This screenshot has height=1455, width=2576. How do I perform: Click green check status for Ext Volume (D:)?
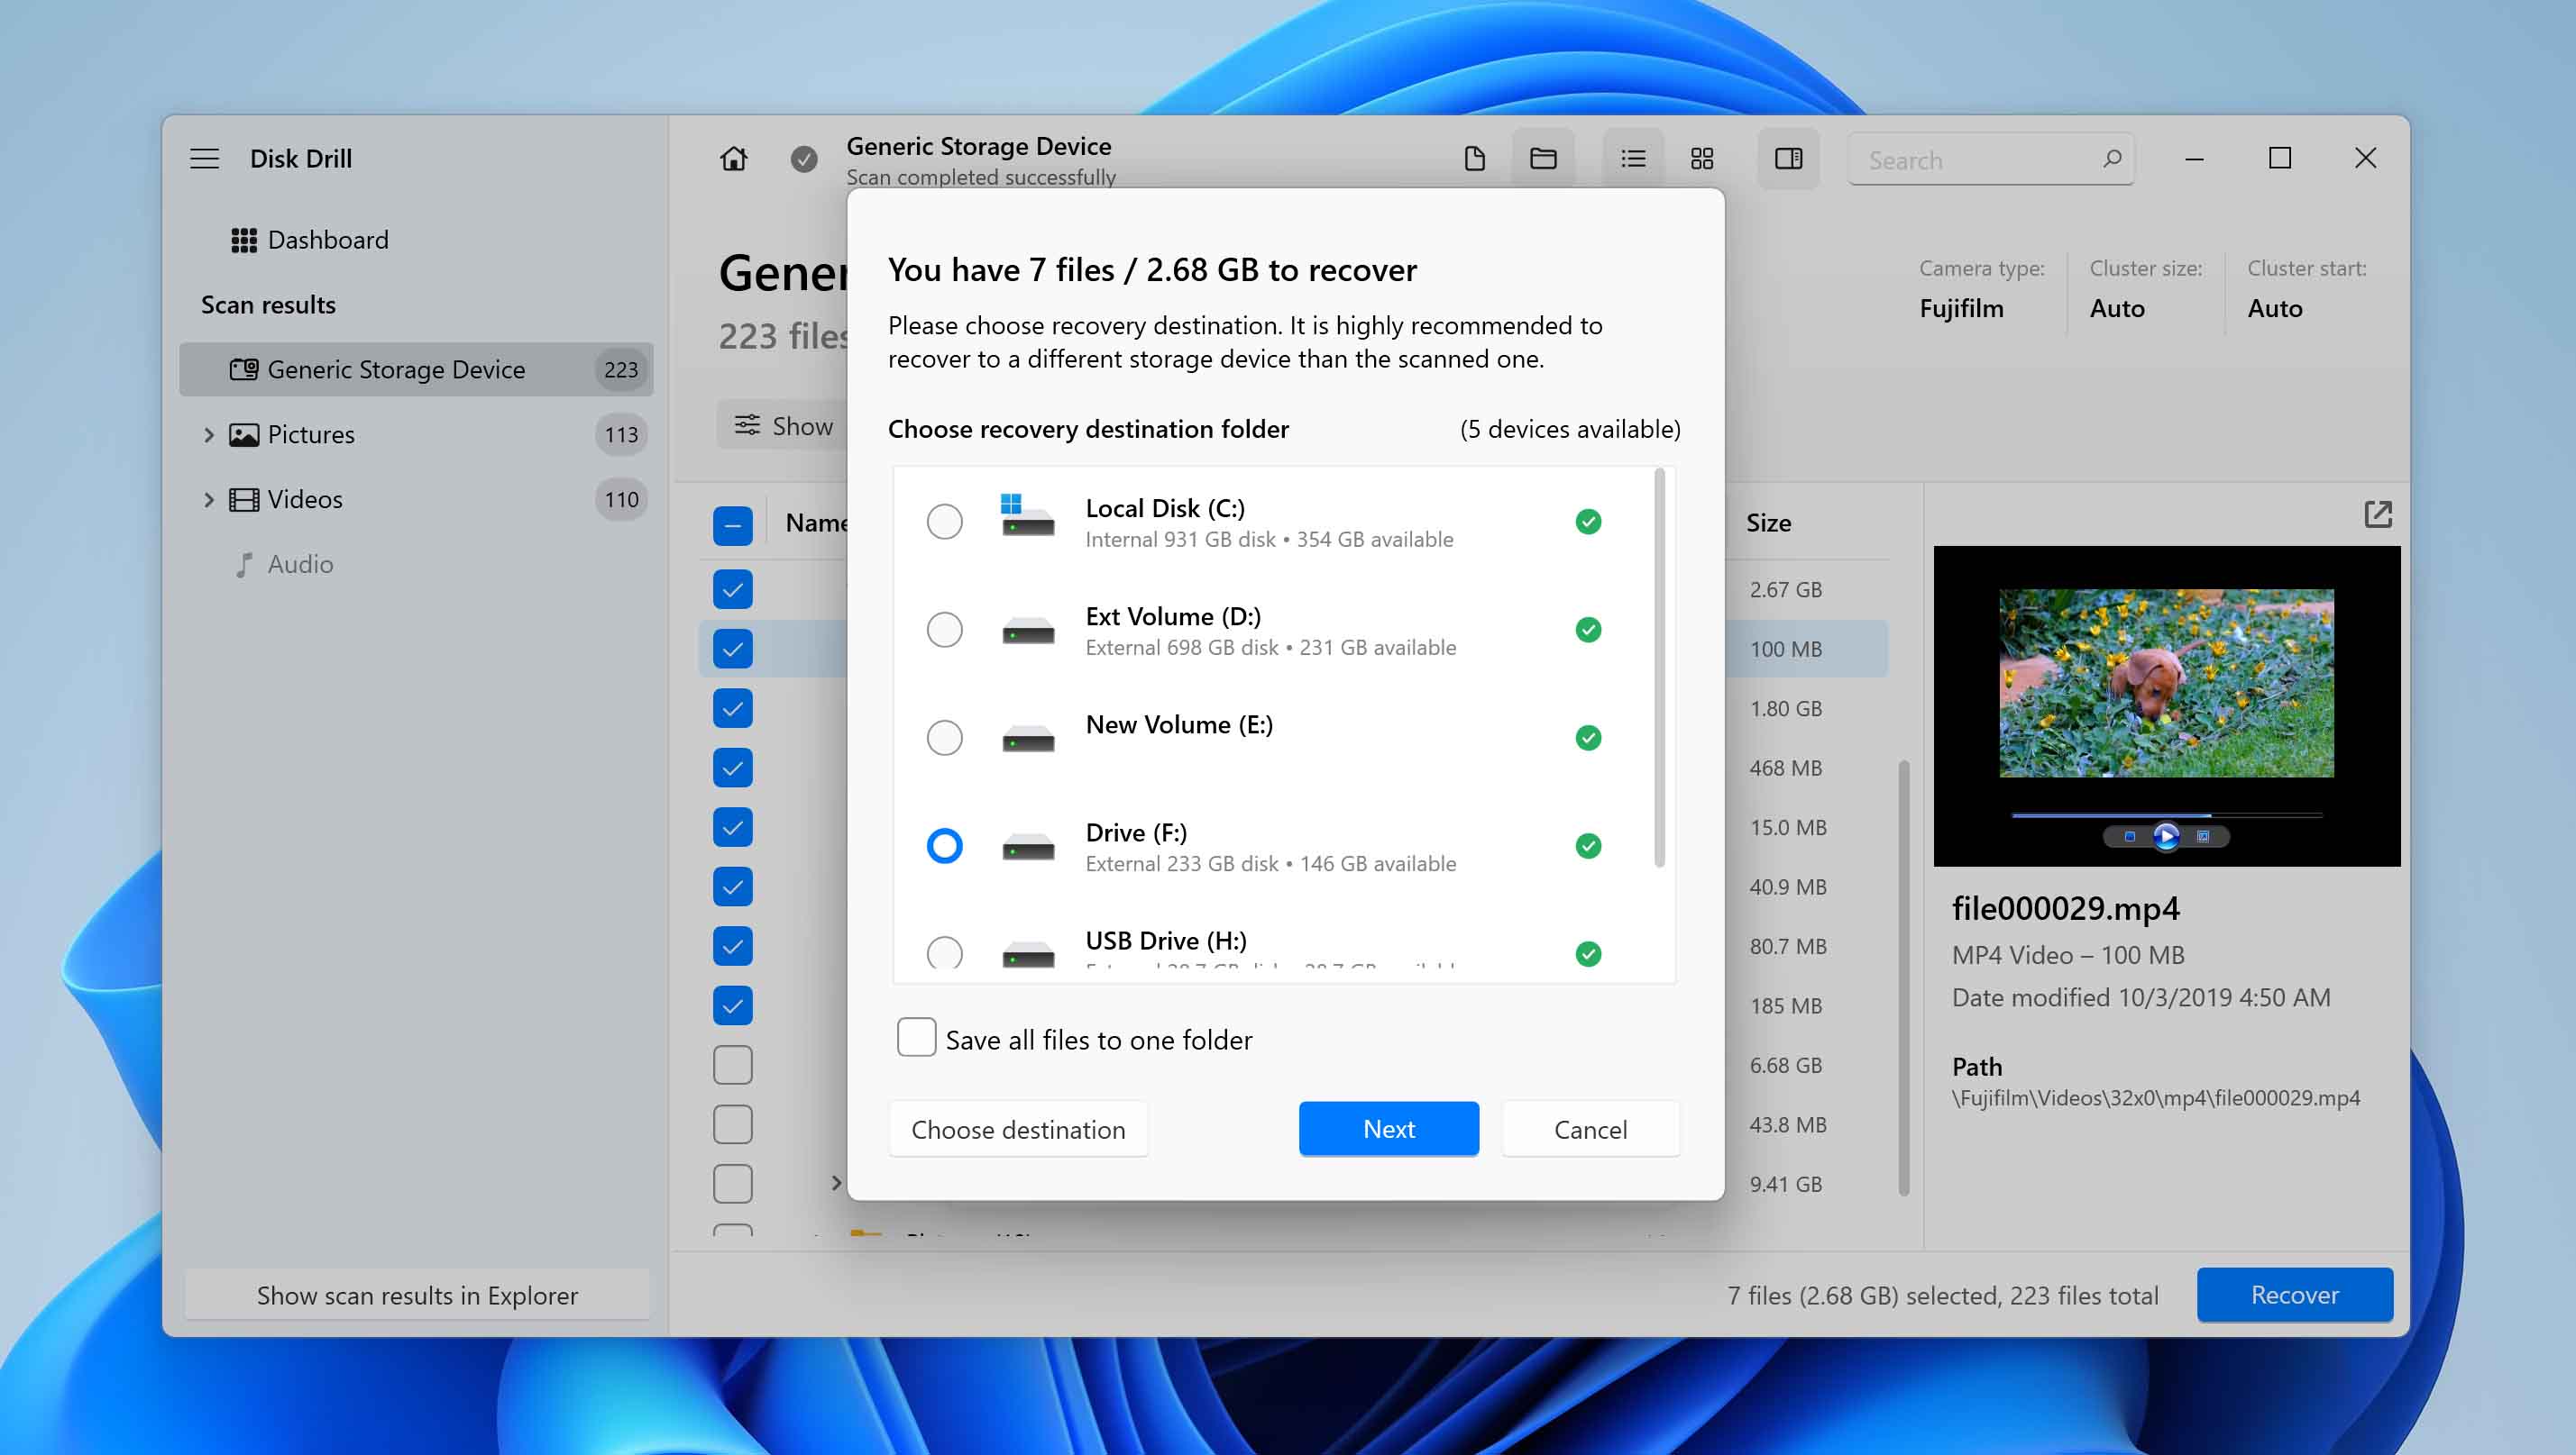(x=1588, y=630)
